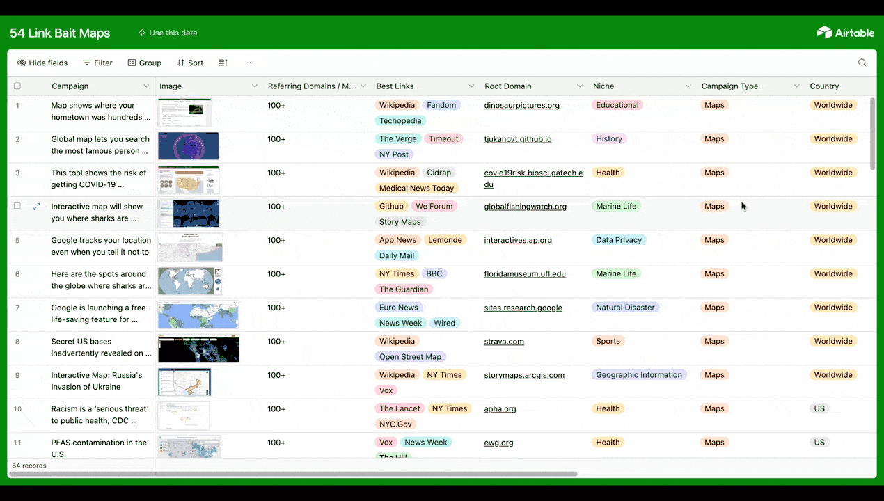Click the Fandom best link tag
Image resolution: width=884 pixels, height=501 pixels.
point(441,106)
